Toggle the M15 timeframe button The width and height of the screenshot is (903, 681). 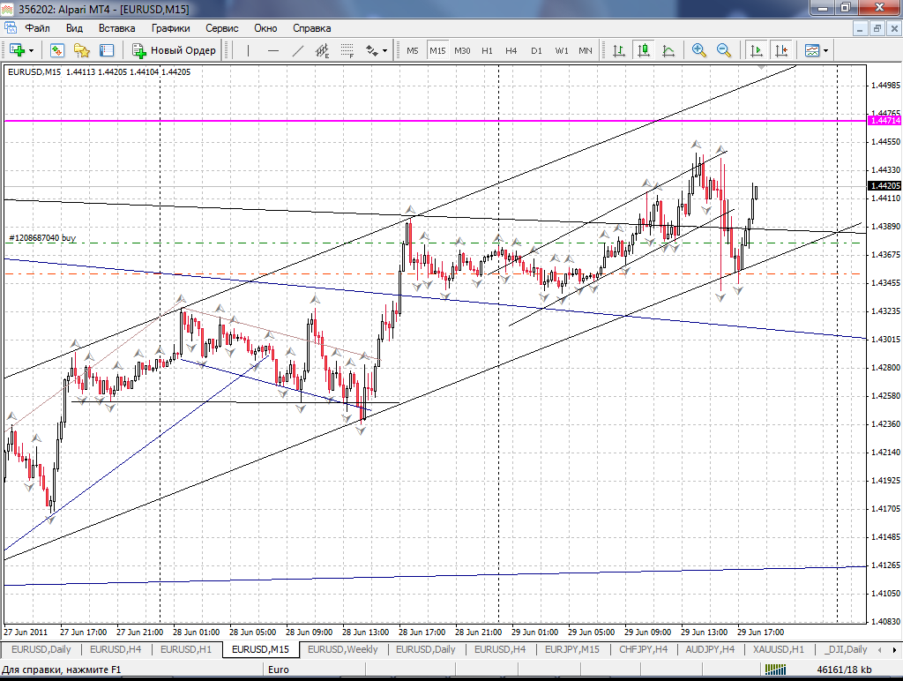click(437, 50)
